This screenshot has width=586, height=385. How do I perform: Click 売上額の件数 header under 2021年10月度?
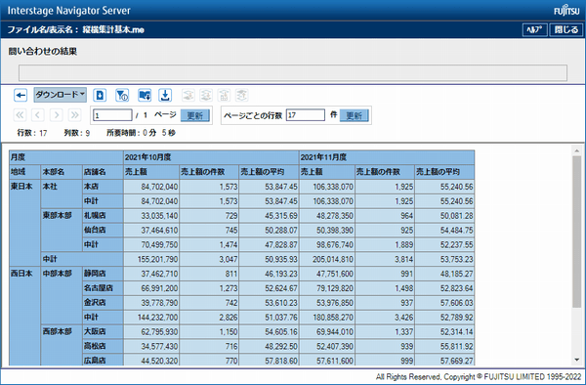(x=209, y=172)
